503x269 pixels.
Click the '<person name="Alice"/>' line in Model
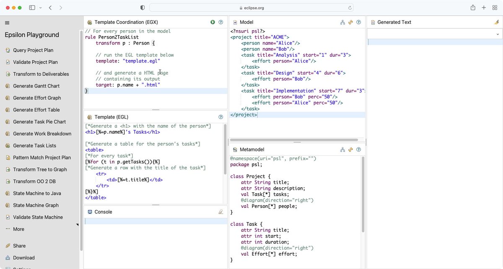click(x=270, y=43)
